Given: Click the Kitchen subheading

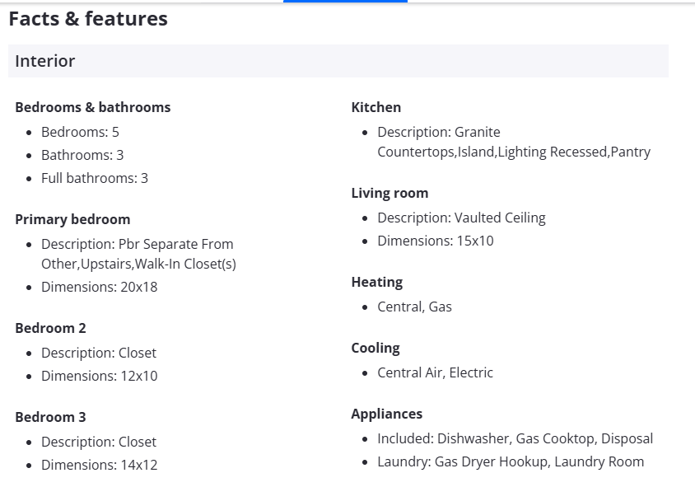Looking at the screenshot, I should pos(376,107).
